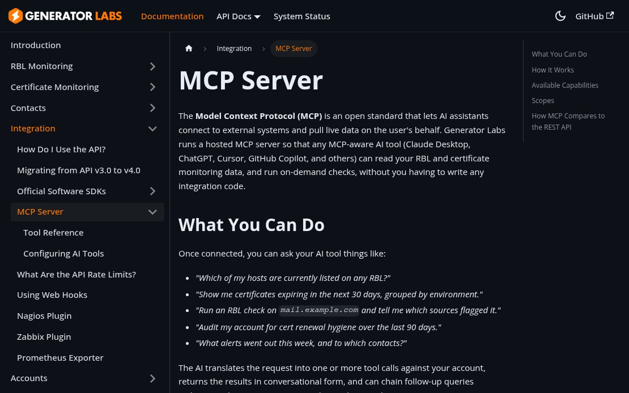This screenshot has height=393, width=629.
Task: Open Nagios Plugin page
Action: coord(44,316)
